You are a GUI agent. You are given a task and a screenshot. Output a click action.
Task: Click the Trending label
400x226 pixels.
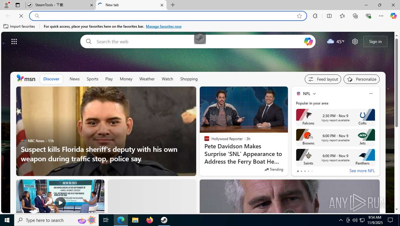tap(274, 169)
